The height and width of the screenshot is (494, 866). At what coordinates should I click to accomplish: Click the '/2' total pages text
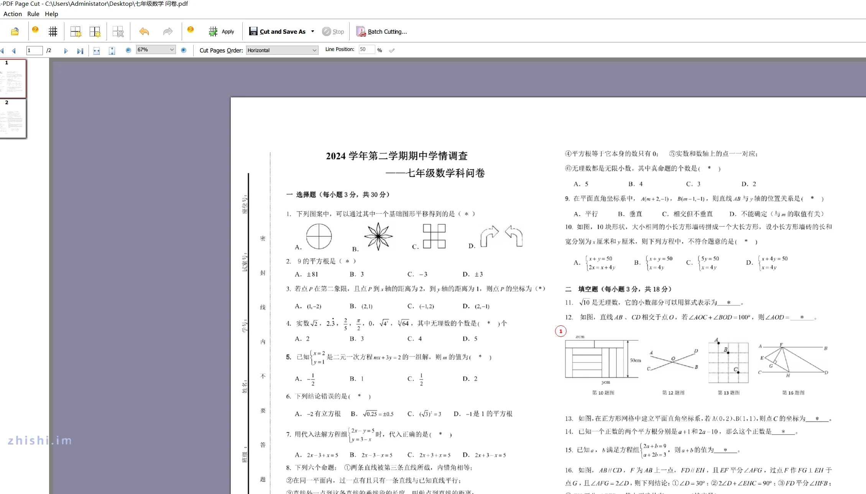pyautogui.click(x=49, y=50)
